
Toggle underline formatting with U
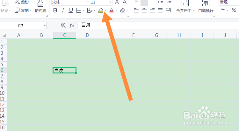tap(71, 10)
